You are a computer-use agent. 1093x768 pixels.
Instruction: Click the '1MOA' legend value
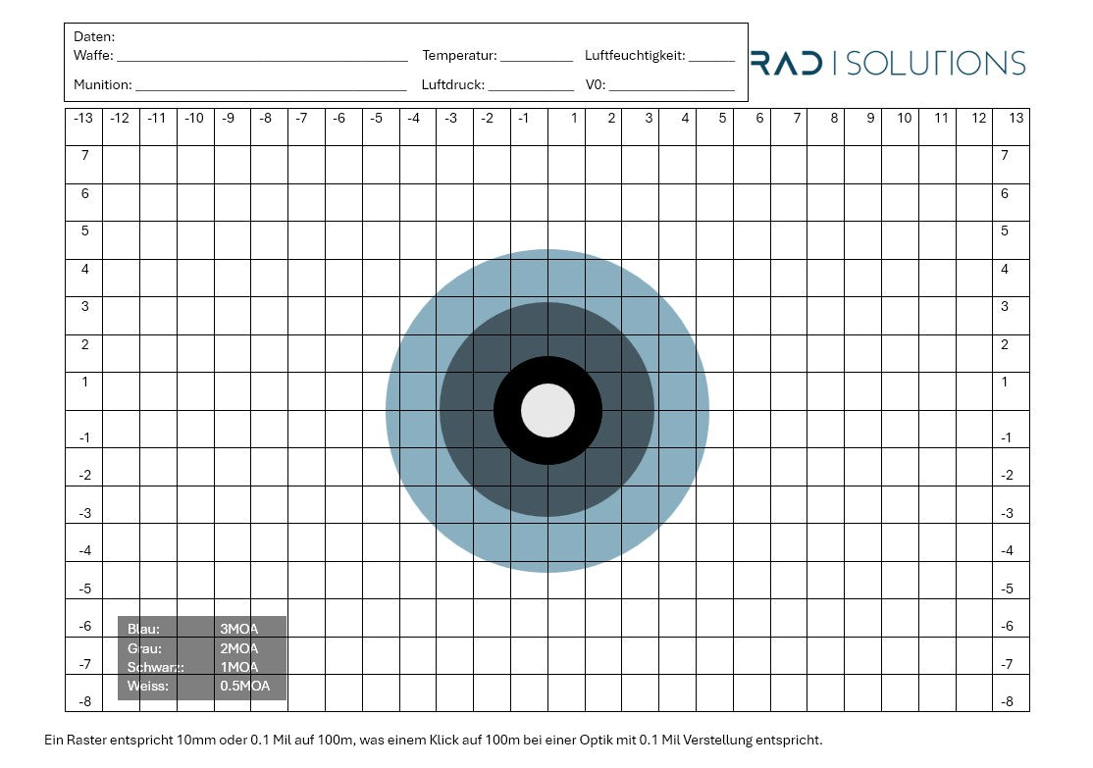point(239,667)
